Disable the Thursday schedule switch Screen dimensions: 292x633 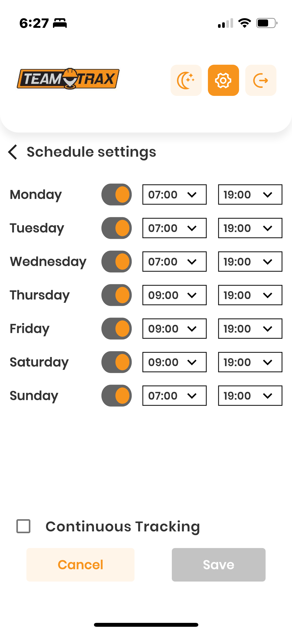tap(117, 295)
